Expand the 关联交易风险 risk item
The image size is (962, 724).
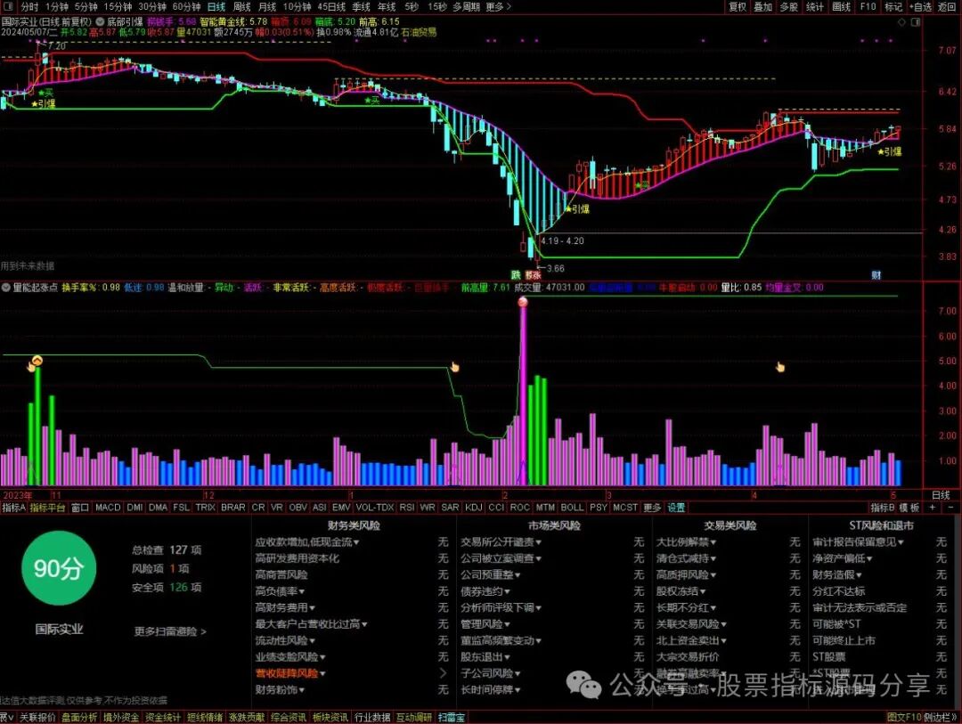point(691,624)
